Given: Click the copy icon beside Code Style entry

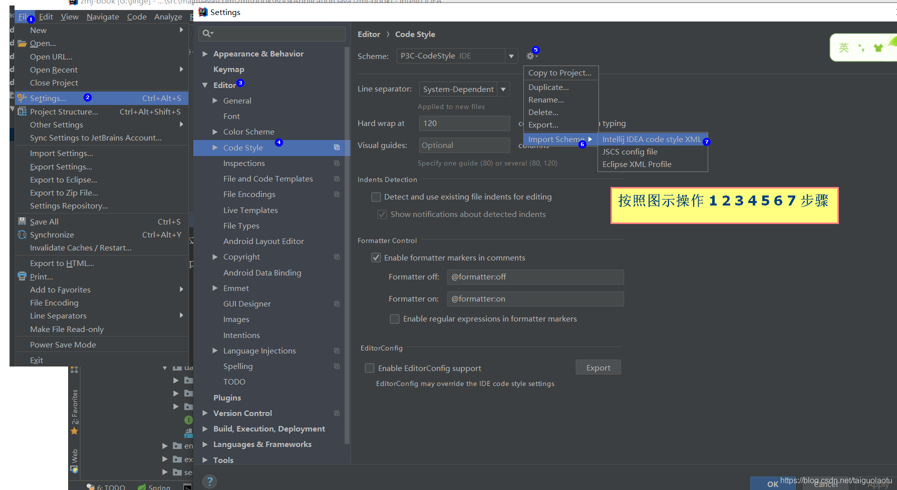Looking at the screenshot, I should (x=336, y=147).
